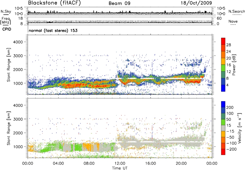Click the 200 value on velocity colorbar
The height and width of the screenshot is (170, 245).
point(230,107)
